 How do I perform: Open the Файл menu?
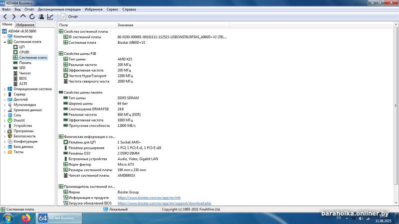click(x=6, y=9)
